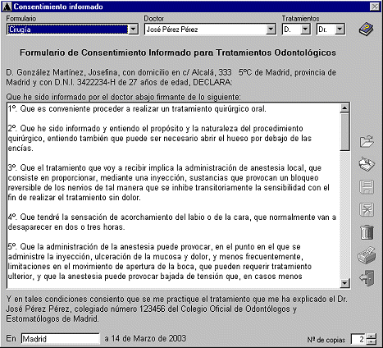Click the text scrollbar up arrow

[344, 108]
